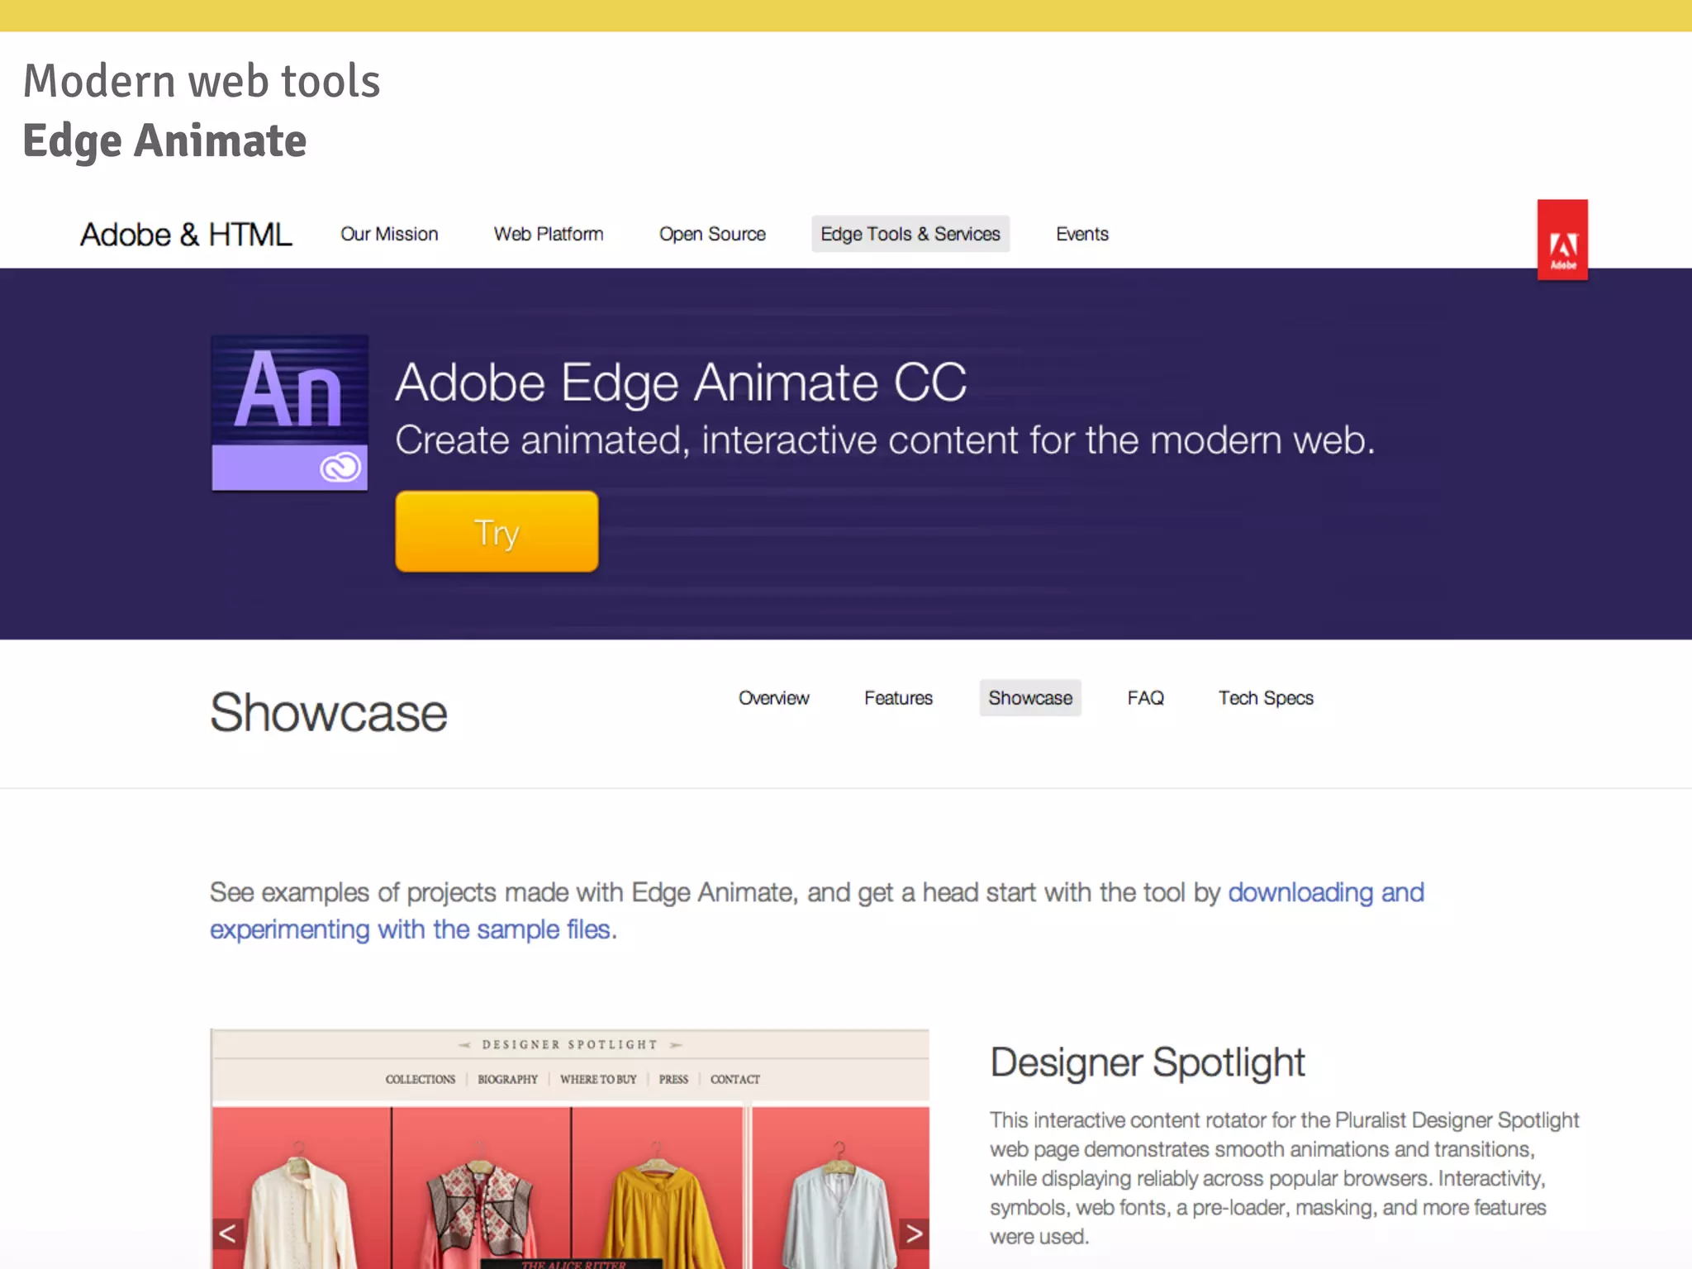Switch to the Features tab
This screenshot has height=1269, width=1692.
point(898,698)
